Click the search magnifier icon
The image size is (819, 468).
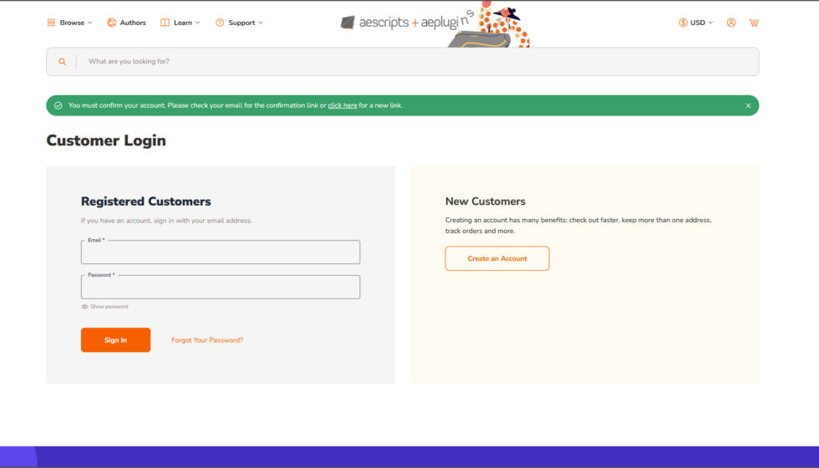tap(62, 62)
